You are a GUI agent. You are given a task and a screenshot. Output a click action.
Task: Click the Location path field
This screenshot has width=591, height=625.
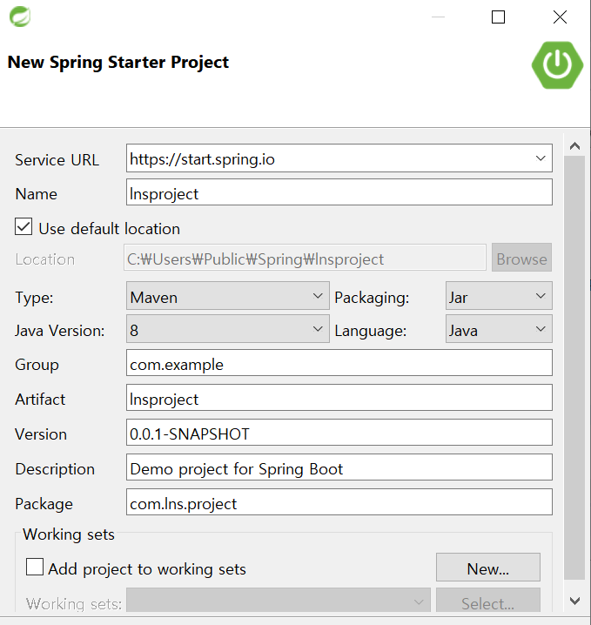pyautogui.click(x=305, y=258)
